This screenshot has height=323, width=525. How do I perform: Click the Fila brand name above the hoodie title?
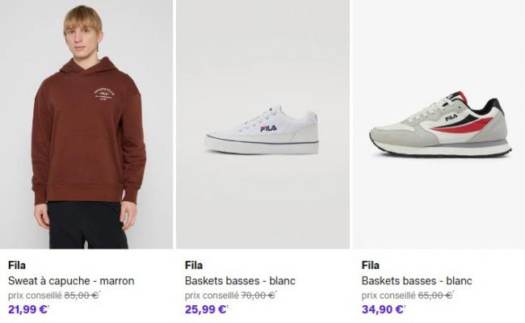[x=16, y=265]
